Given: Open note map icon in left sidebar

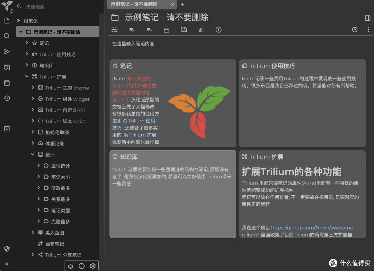Looking at the screenshot, I should [x=7, y=67].
